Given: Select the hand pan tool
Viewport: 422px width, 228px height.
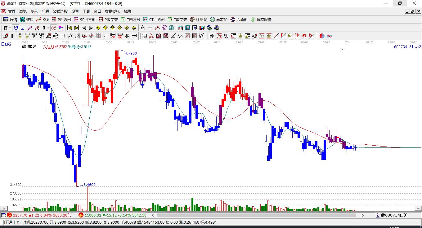Looking at the screenshot, I should [x=143, y=28].
